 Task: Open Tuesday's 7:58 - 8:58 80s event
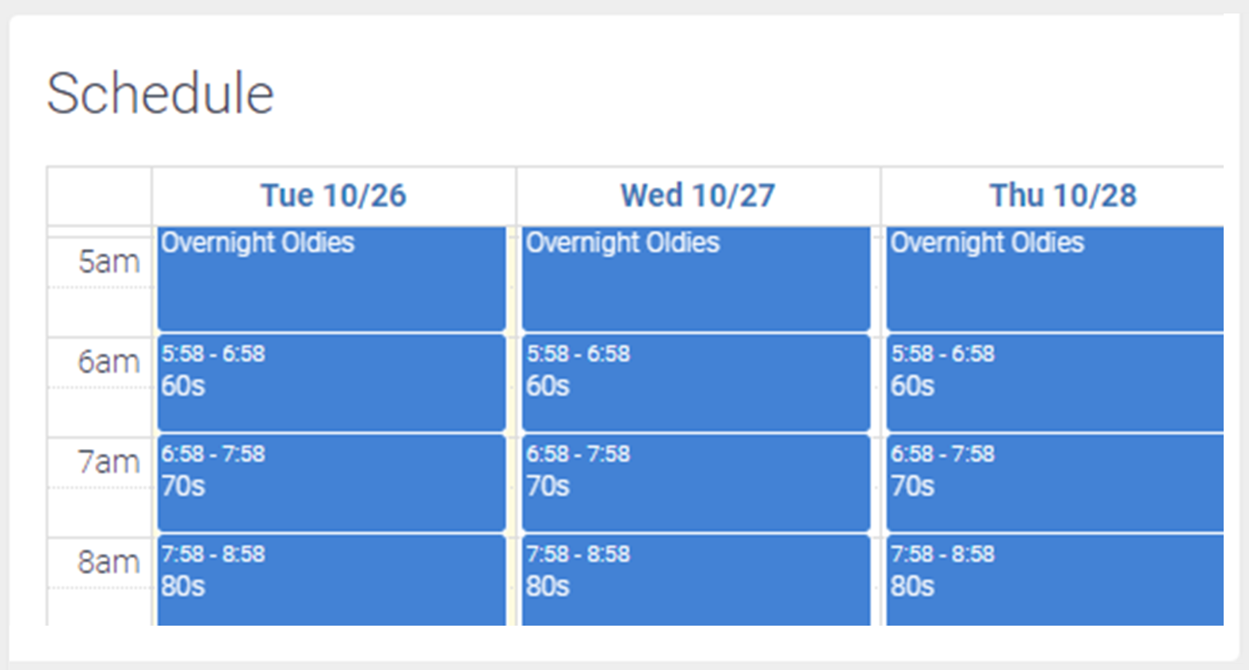coord(331,581)
